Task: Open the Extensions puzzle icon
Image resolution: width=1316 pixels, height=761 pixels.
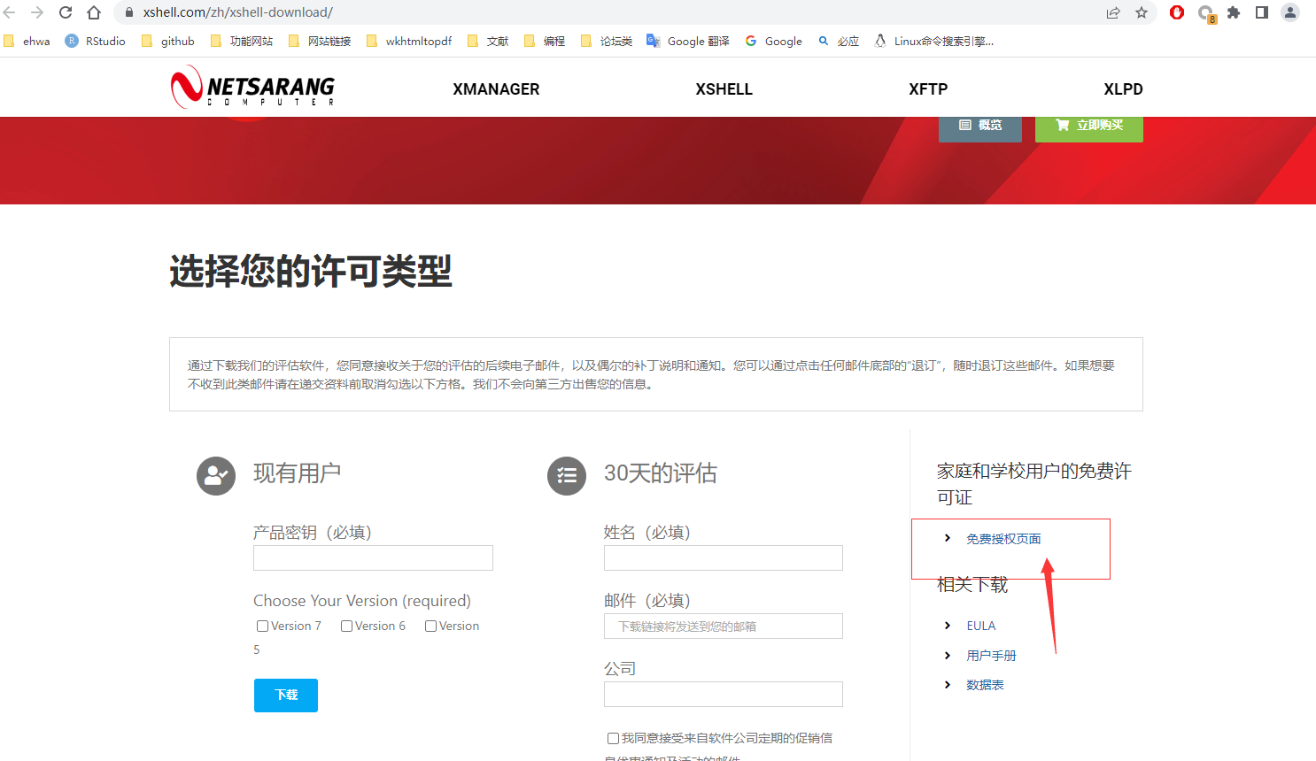Action: (x=1234, y=12)
